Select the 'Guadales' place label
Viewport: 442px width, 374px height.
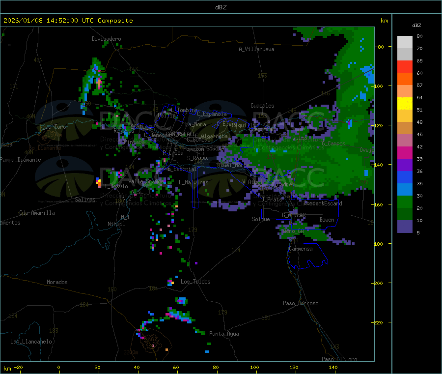(x=262, y=106)
